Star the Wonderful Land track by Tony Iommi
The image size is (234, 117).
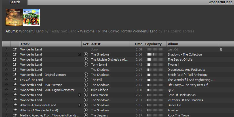tap(6, 65)
